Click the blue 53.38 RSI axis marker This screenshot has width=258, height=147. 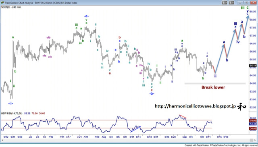tap(253, 124)
